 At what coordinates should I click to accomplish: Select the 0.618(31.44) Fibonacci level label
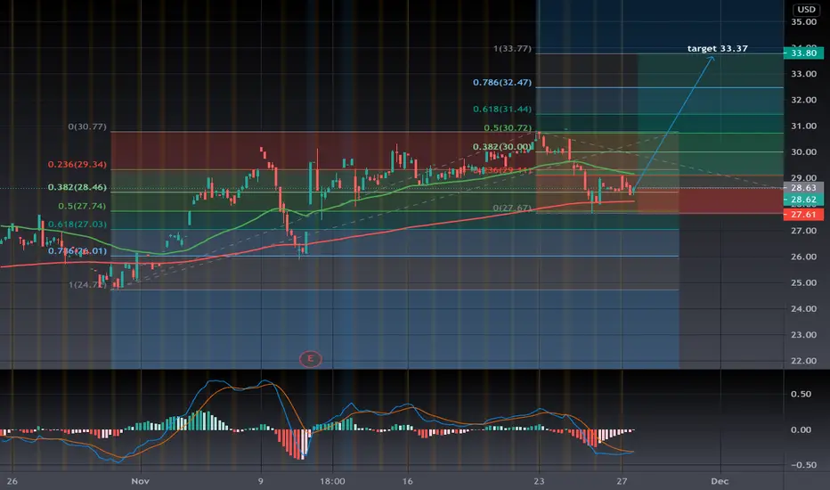point(501,109)
